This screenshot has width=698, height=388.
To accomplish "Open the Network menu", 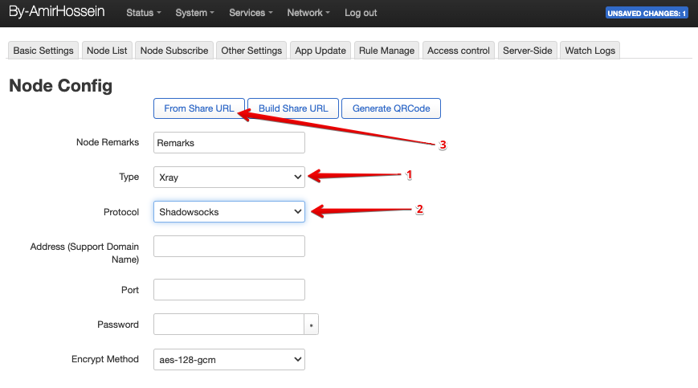I will 308,13.
